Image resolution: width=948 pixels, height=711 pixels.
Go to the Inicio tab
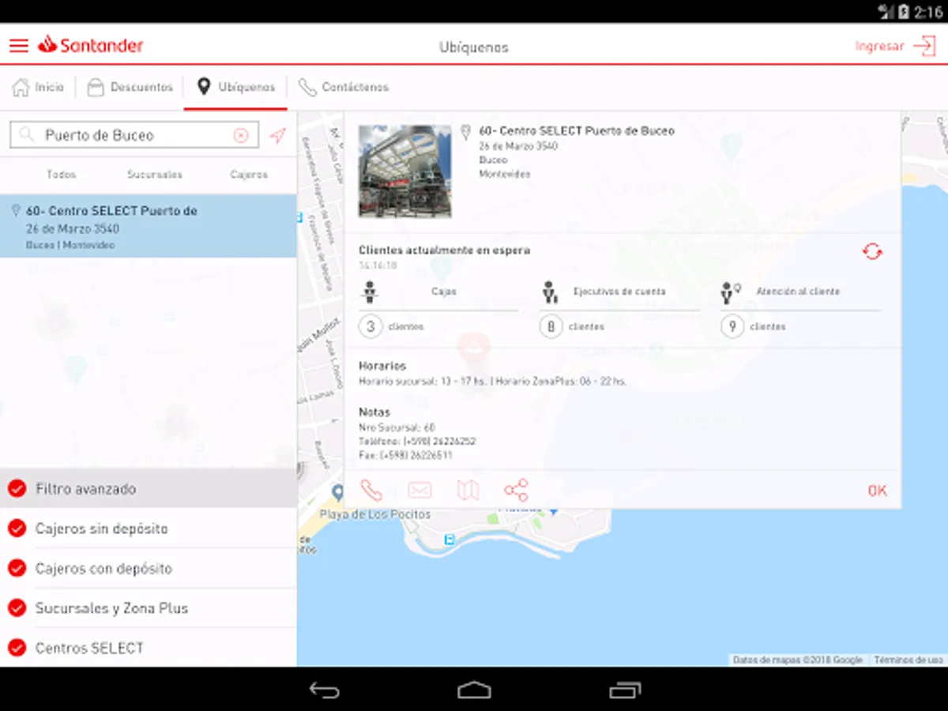coord(39,87)
